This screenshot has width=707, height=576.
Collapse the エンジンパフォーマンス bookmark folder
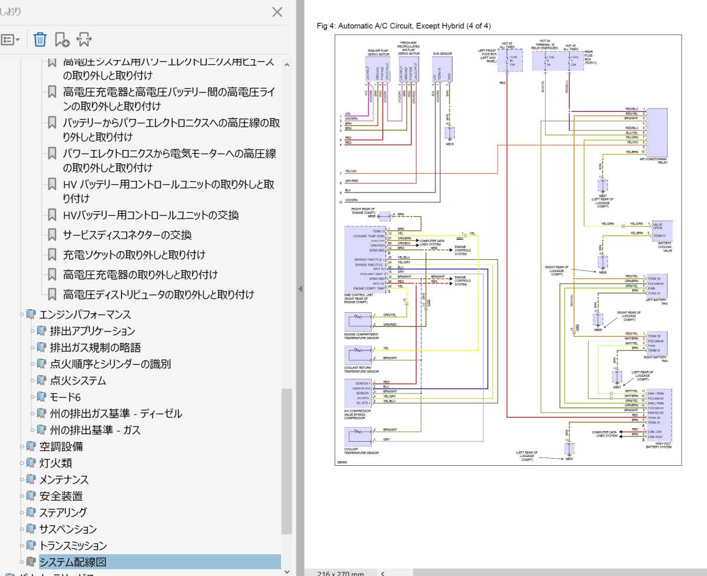coord(21,315)
